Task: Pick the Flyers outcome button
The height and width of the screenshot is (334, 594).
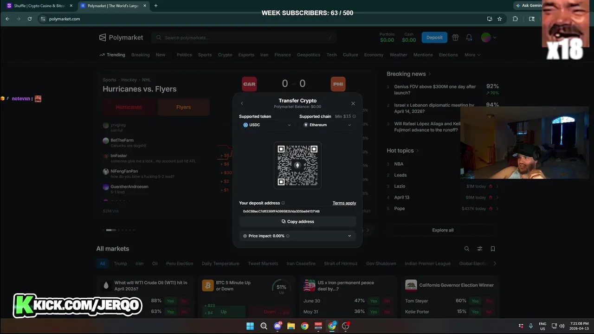Action: 183,107
